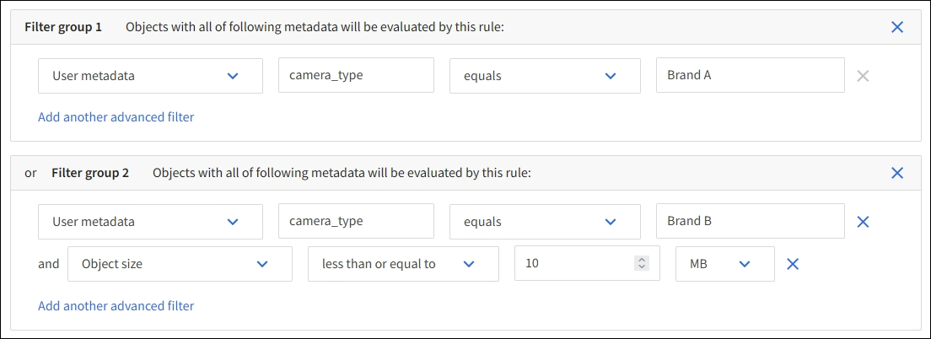Delete the Object size filter row
The image size is (931, 339).
tap(793, 264)
